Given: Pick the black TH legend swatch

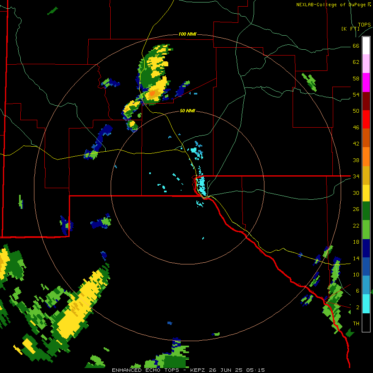Looking at the screenshot, I should [366, 322].
